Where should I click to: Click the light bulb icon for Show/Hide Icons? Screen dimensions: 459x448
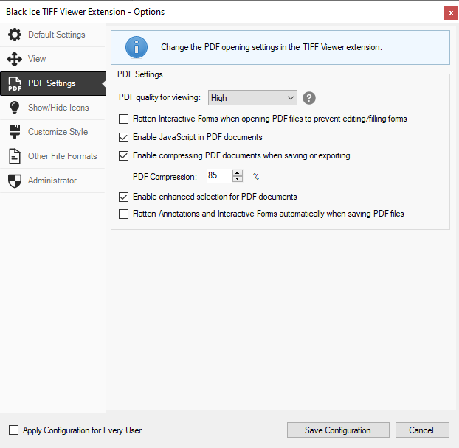15,108
